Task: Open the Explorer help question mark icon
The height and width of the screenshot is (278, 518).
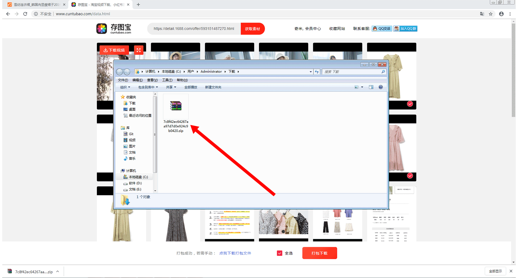Action: [381, 87]
